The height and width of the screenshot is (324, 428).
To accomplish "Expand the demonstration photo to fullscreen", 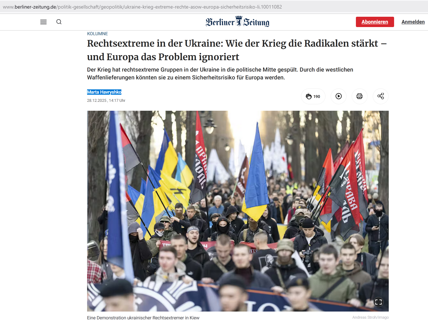I will [378, 302].
